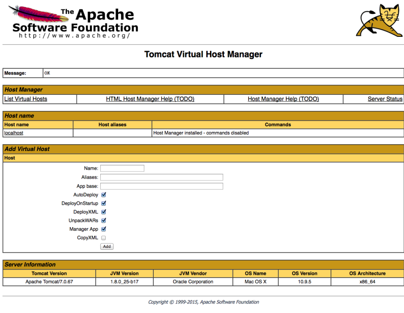Viewport: 404px width, 313px height.
Task: Click the OK message text
Action: (47, 73)
